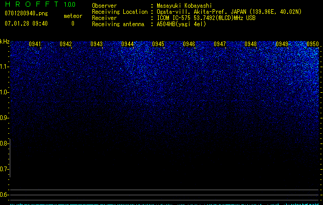This screenshot has height=205, width=323.
Task: Click the Receiving antenna label
Action: click(118, 24)
